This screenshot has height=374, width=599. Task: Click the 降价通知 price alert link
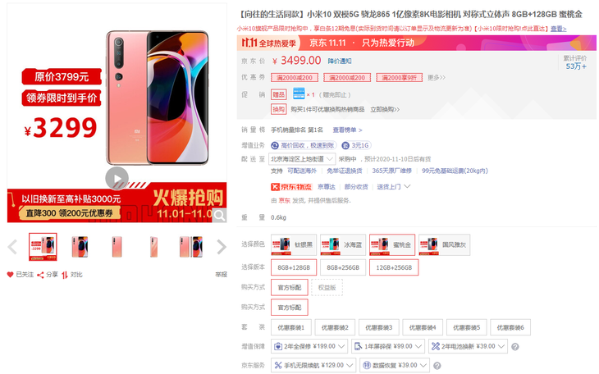click(x=340, y=62)
